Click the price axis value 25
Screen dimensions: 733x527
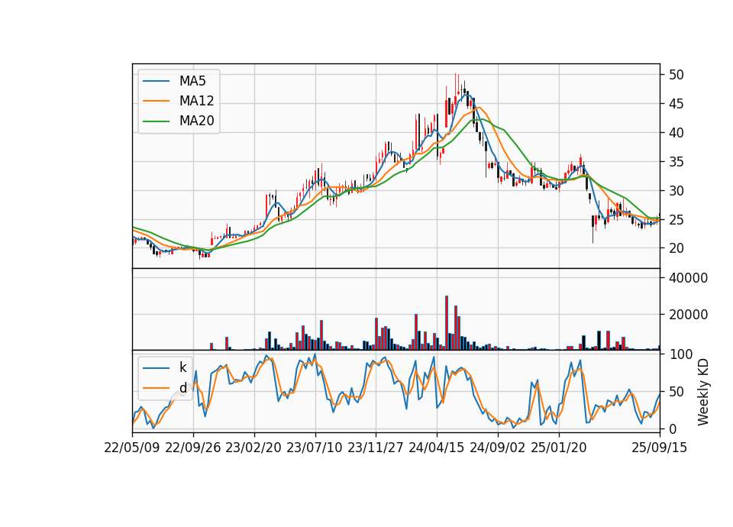pos(676,220)
